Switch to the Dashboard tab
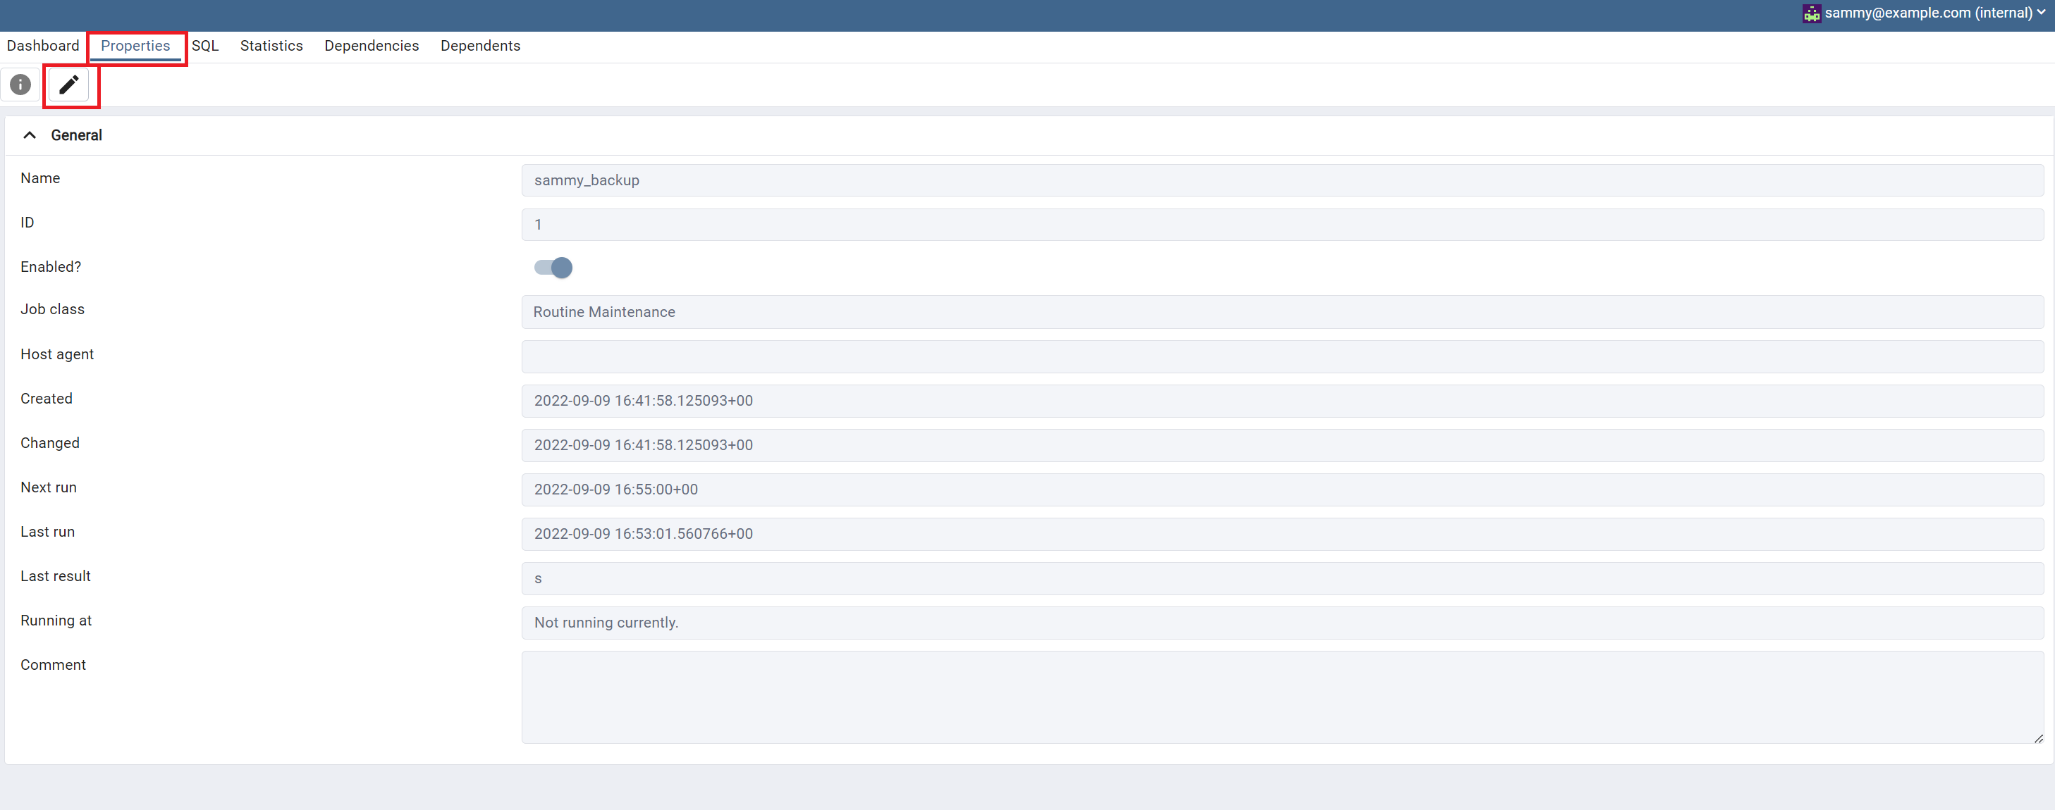The width and height of the screenshot is (2055, 810). (43, 46)
